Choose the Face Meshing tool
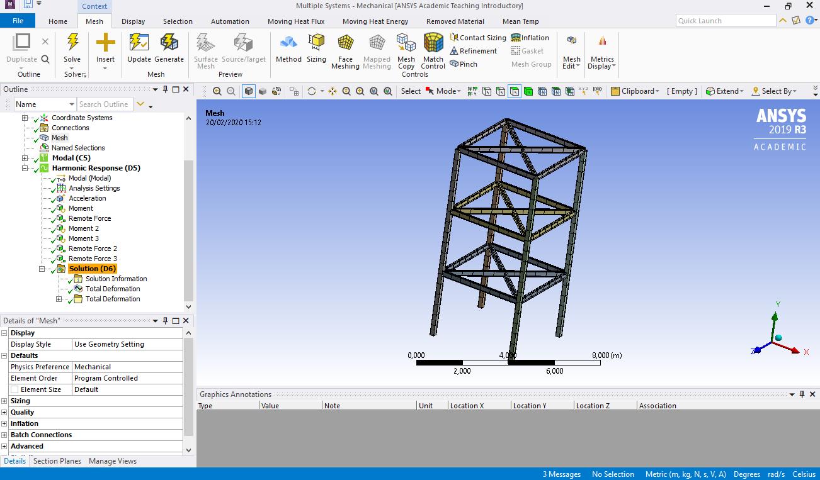 pyautogui.click(x=345, y=43)
